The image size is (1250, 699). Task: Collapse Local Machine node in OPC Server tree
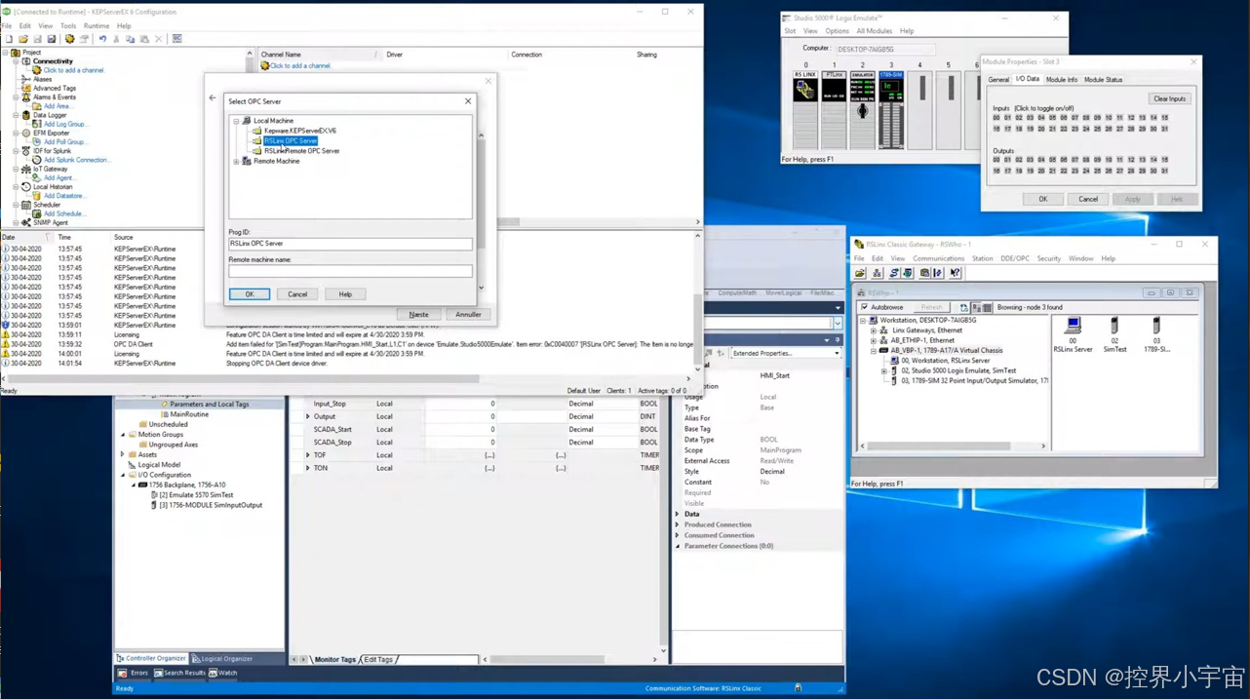pyautogui.click(x=236, y=121)
